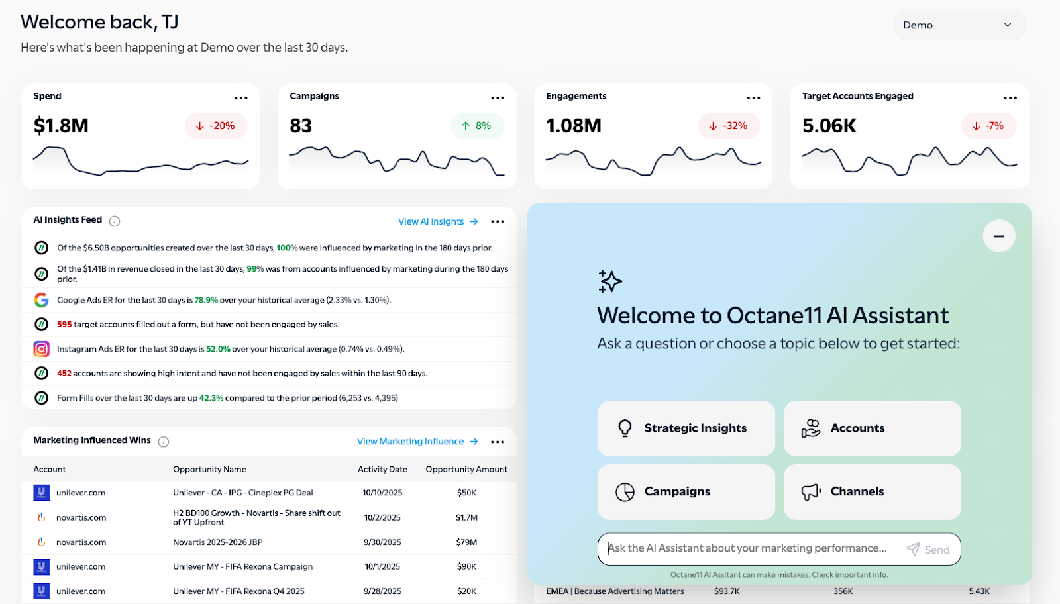Click the Spend -20% change badge
Viewport: 1060px width, 604px height.
[215, 126]
